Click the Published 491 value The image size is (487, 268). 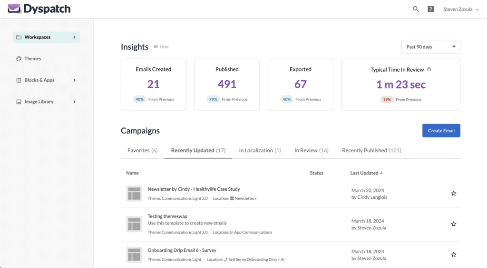pyautogui.click(x=227, y=84)
